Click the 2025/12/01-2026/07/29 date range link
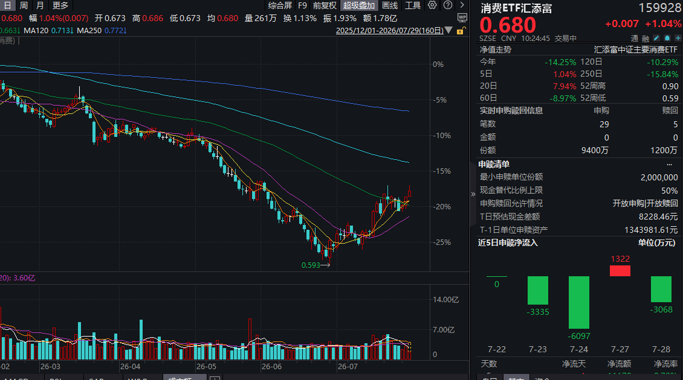This screenshot has width=683, height=380. (x=390, y=30)
